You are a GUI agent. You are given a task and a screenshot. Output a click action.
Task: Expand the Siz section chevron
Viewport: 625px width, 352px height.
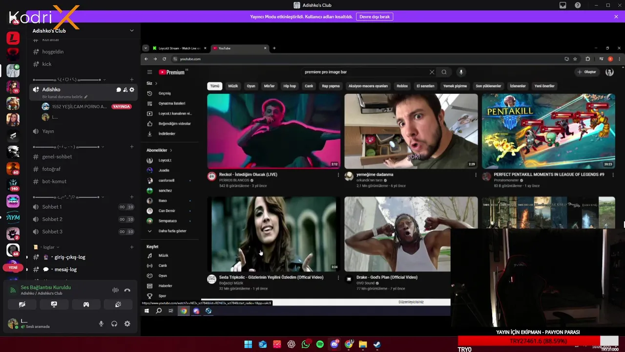click(156, 84)
